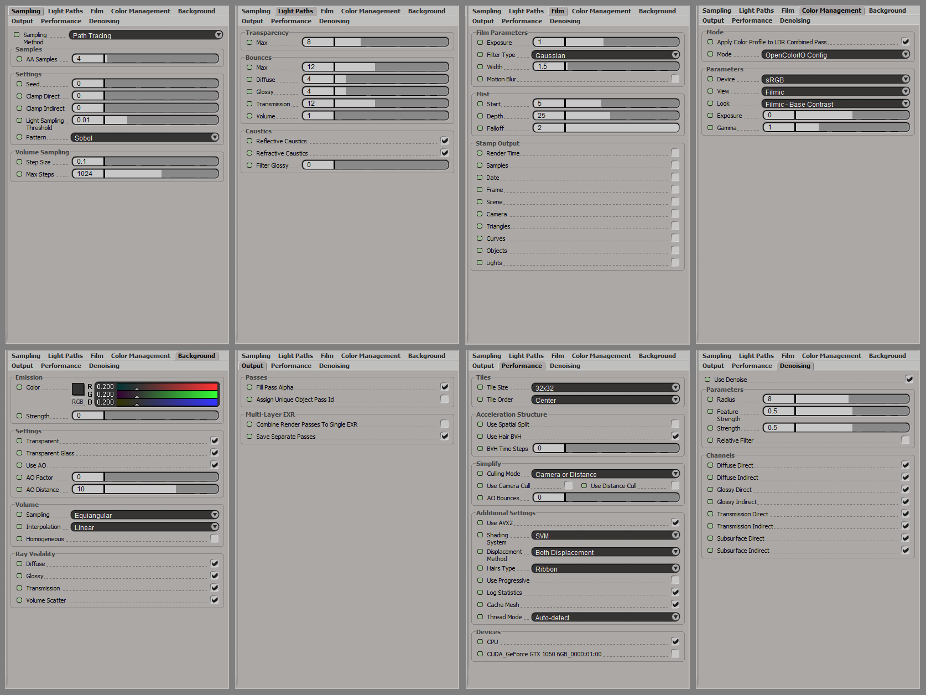Viewport: 926px width, 695px height.
Task: Click the circle marker beside Log Statistics
Action: tap(480, 593)
